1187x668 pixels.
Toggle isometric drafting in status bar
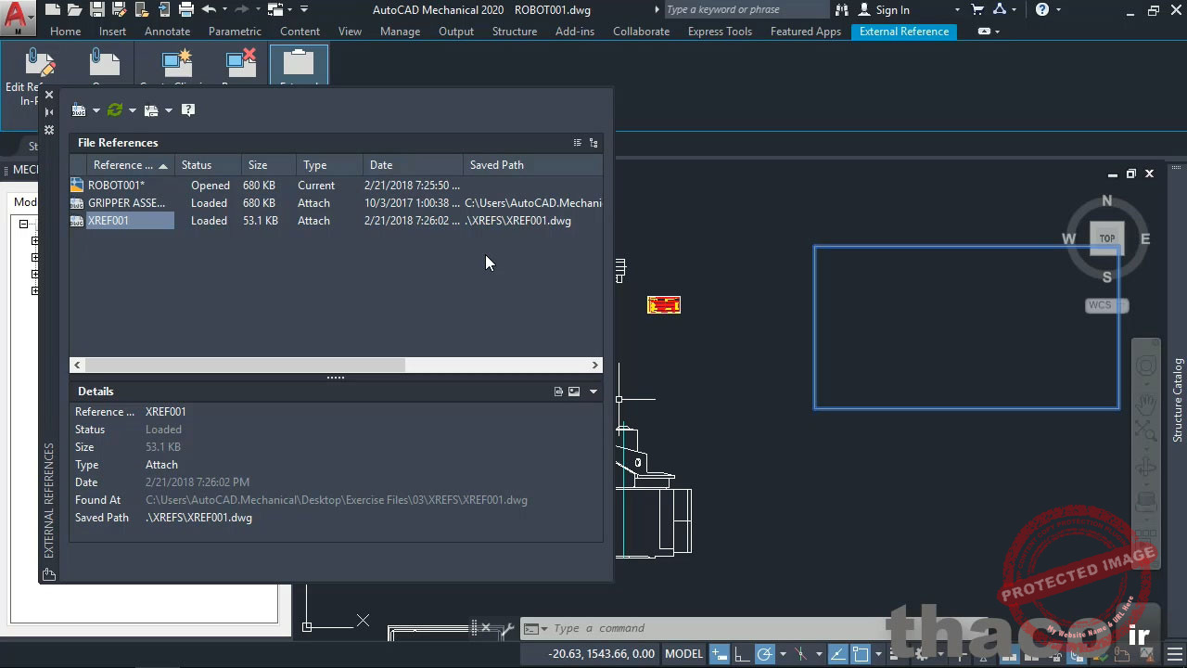(x=800, y=654)
